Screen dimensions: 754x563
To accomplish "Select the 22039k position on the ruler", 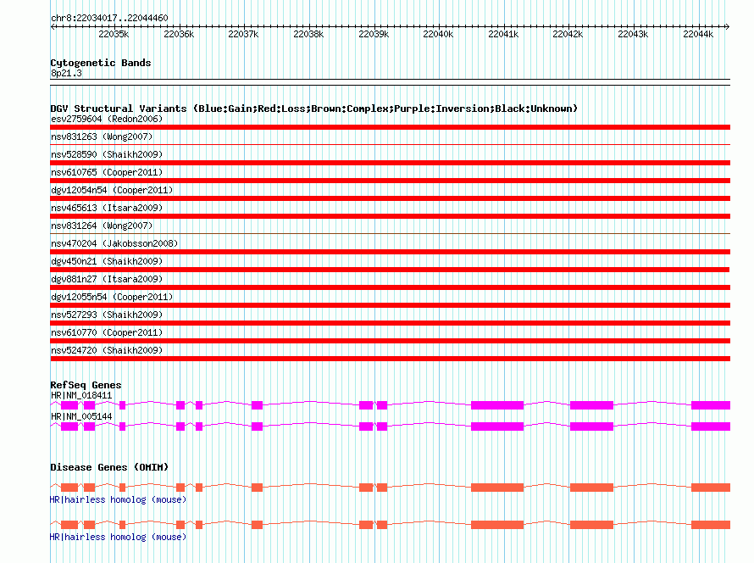I will (x=374, y=34).
